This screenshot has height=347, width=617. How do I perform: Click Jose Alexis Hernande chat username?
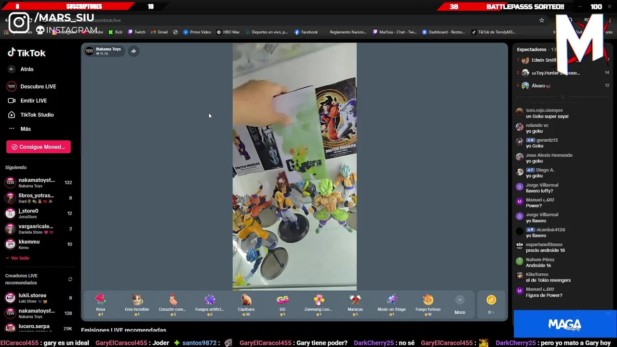pos(549,155)
